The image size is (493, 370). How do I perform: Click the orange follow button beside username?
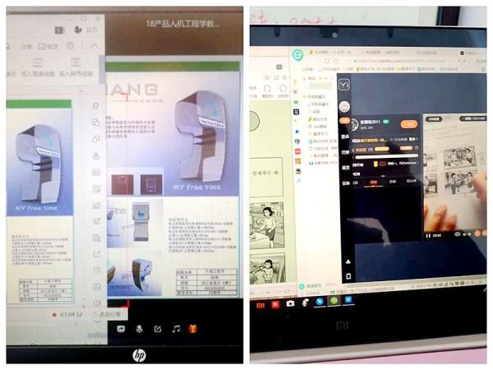click(x=408, y=124)
